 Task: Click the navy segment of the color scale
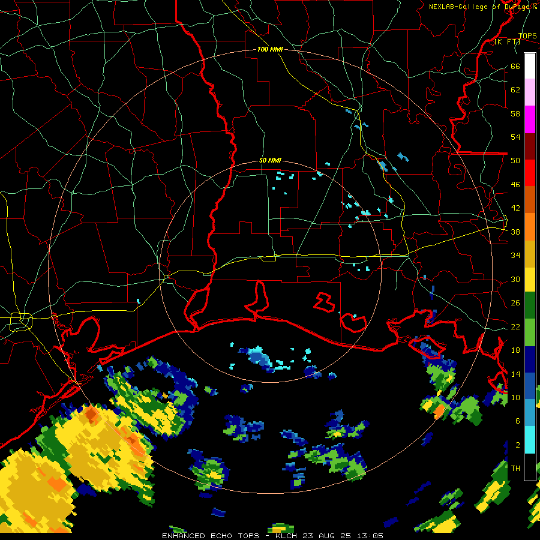tap(530, 359)
